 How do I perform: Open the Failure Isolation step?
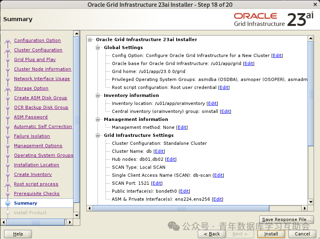[32, 136]
